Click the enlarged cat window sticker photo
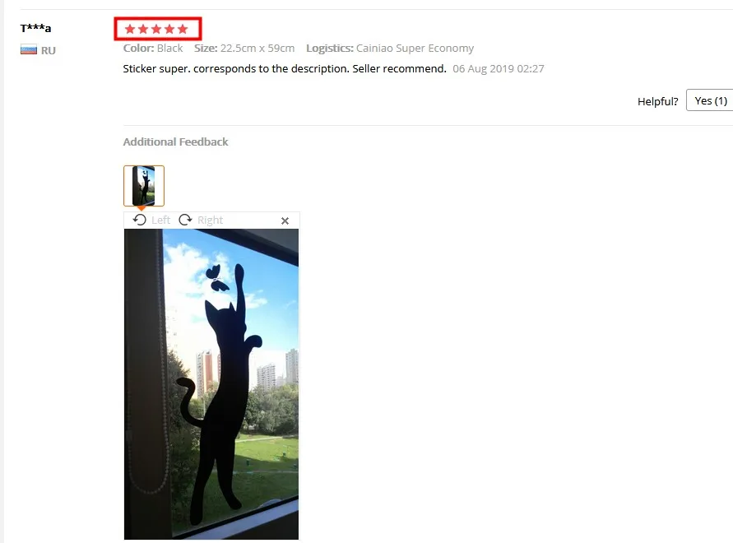Image resolution: width=733 pixels, height=543 pixels. tap(211, 384)
